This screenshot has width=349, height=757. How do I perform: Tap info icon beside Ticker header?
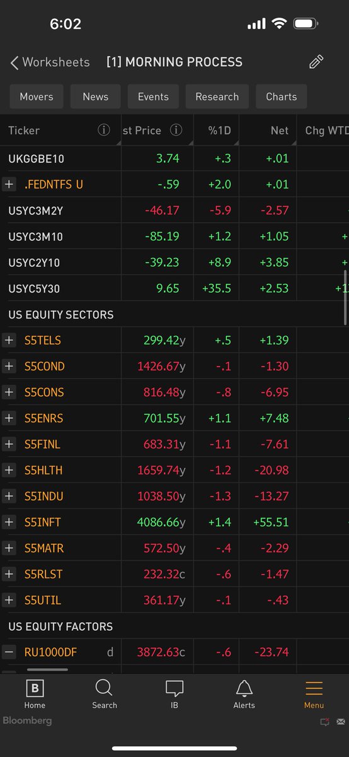click(x=104, y=130)
